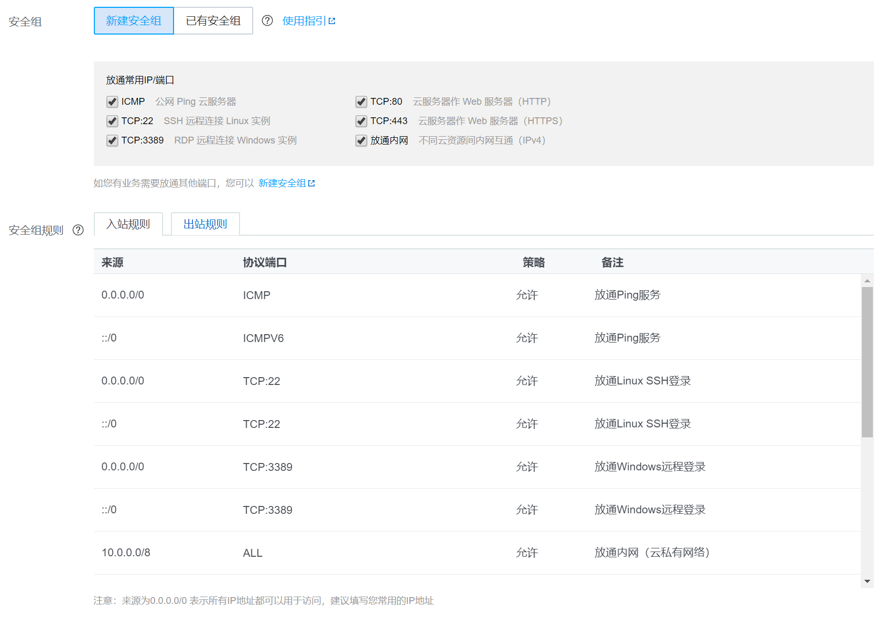The width and height of the screenshot is (887, 617).
Task: Click the 云服务器作 Web 服务器（HTTPS）description
Action: [x=490, y=121]
